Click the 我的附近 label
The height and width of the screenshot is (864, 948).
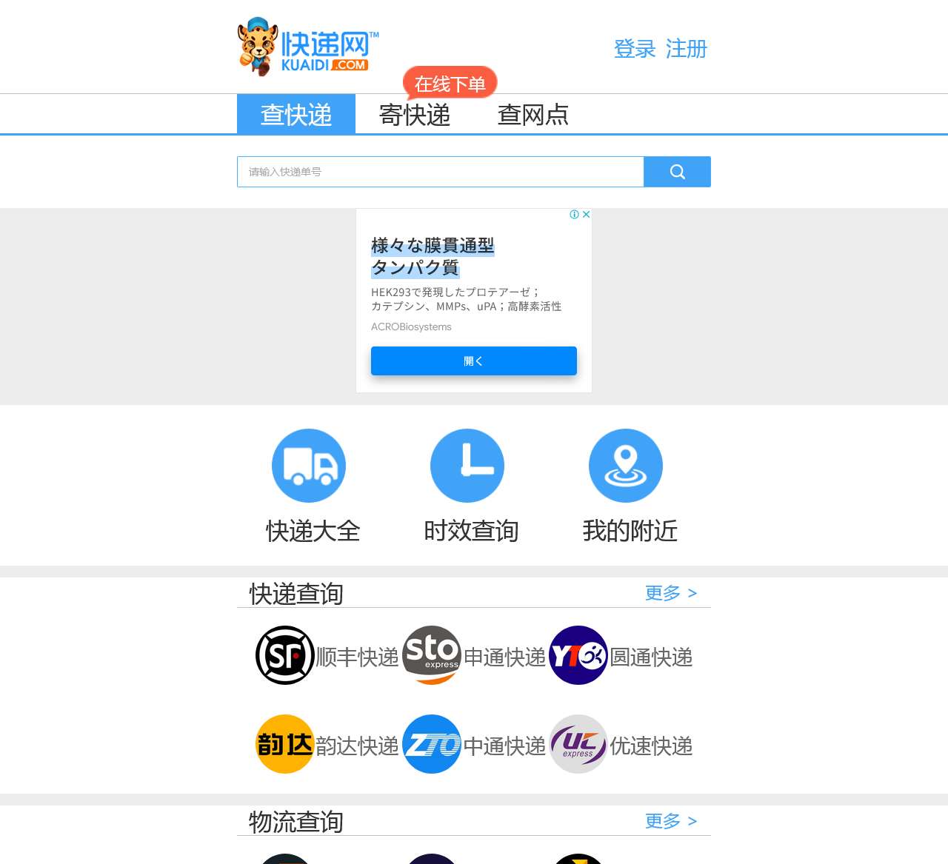pyautogui.click(x=630, y=531)
